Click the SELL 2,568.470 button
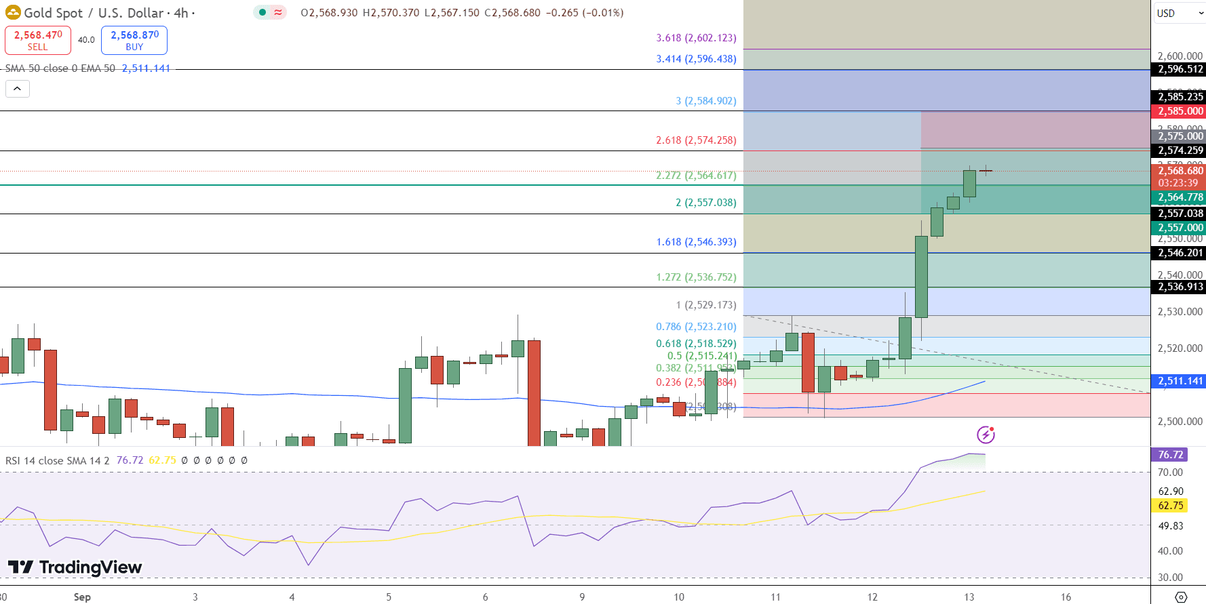The image size is (1206, 604). 38,40
